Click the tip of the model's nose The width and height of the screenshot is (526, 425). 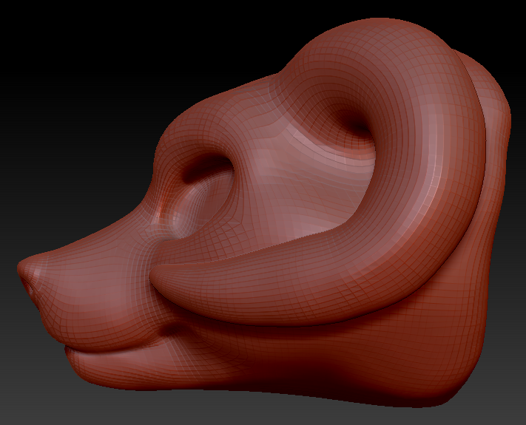point(27,271)
